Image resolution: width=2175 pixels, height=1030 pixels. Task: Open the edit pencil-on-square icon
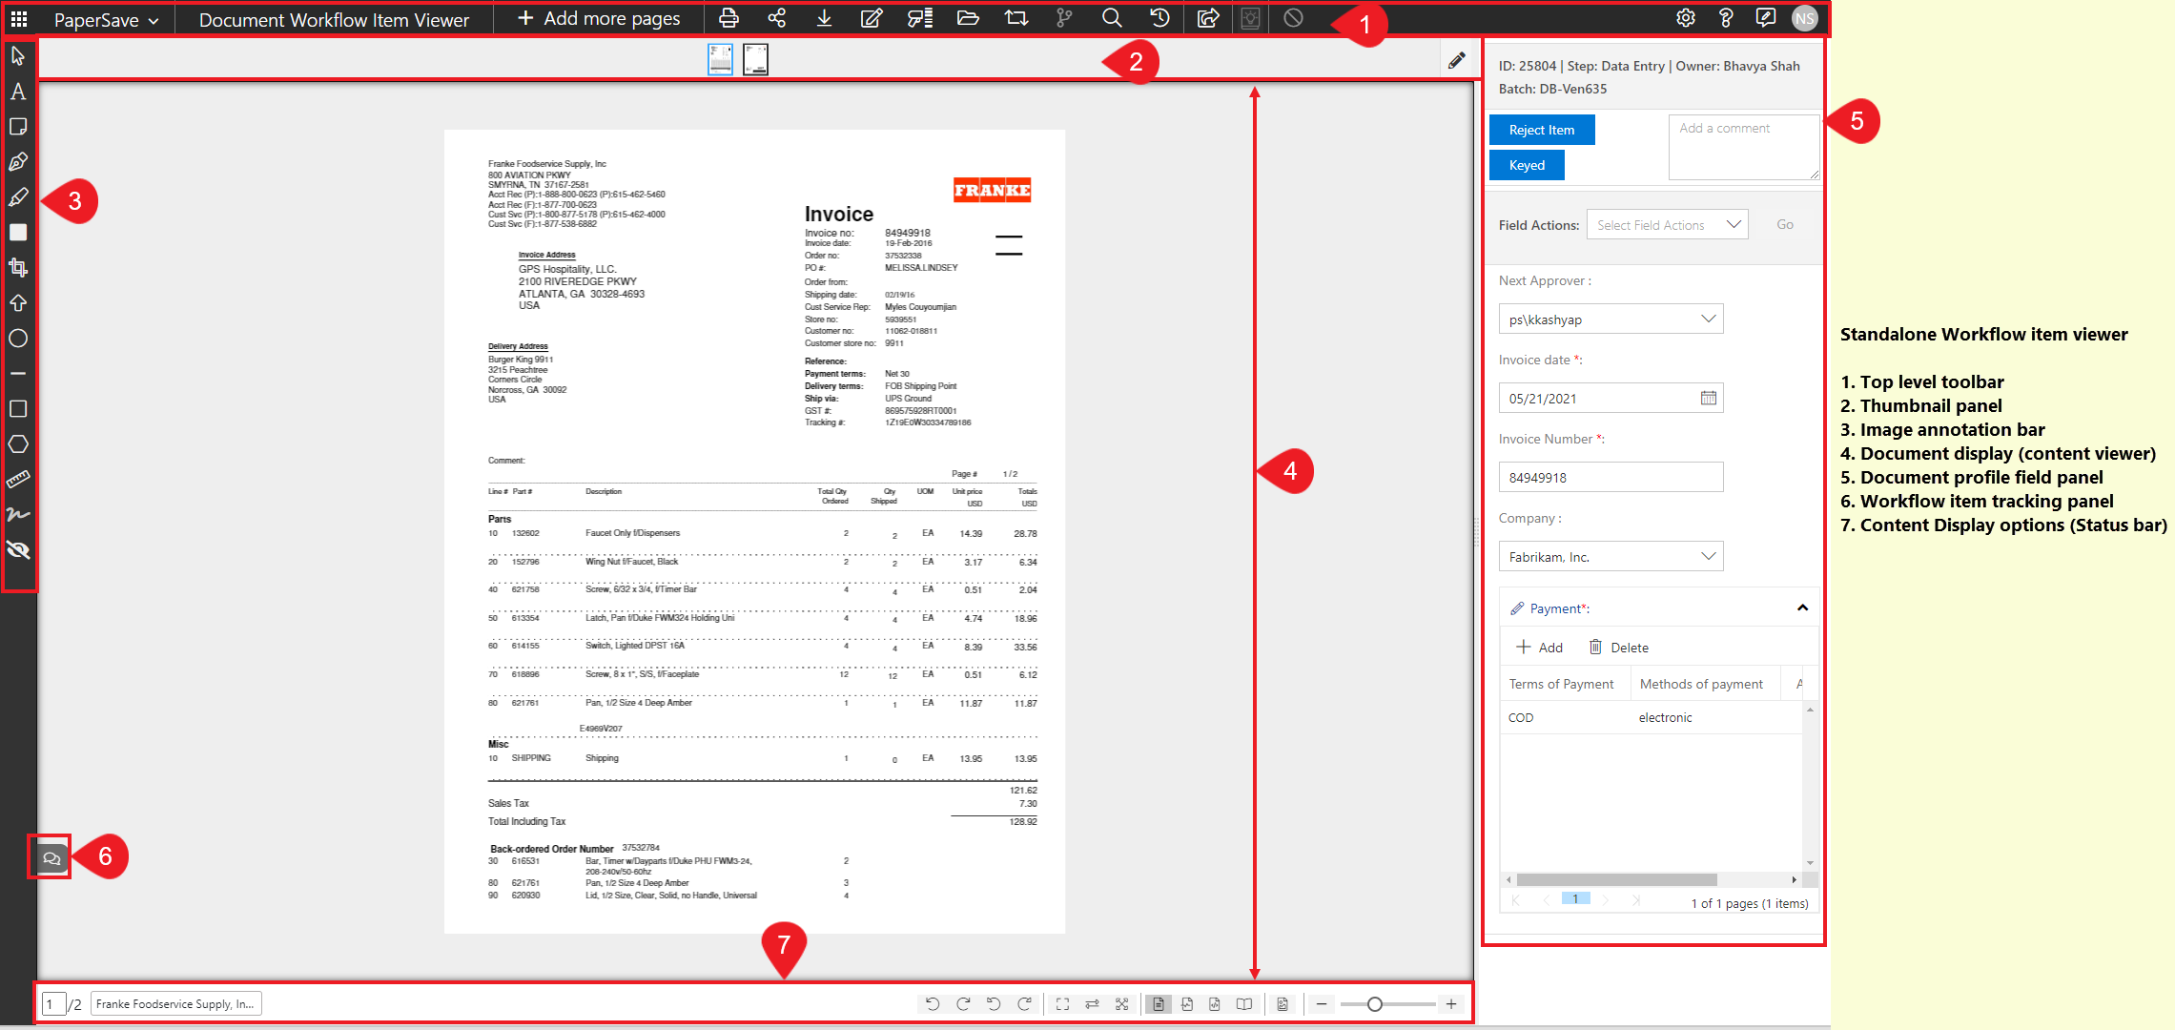(x=872, y=18)
